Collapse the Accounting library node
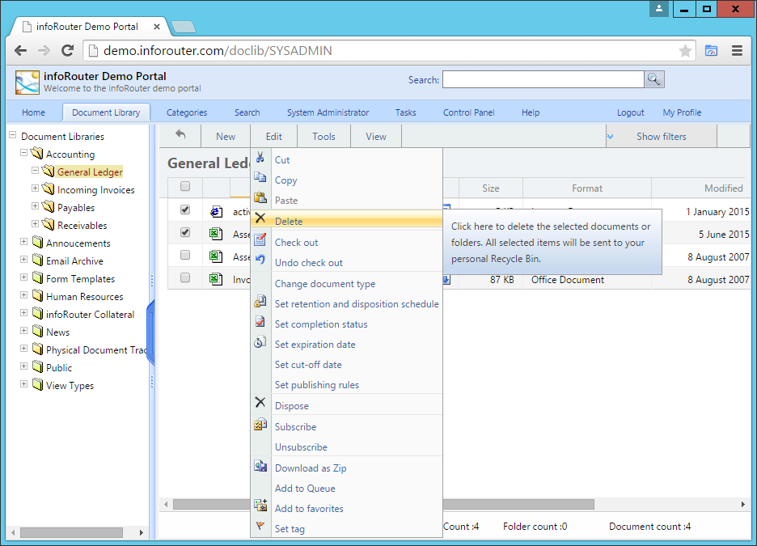 [23, 153]
